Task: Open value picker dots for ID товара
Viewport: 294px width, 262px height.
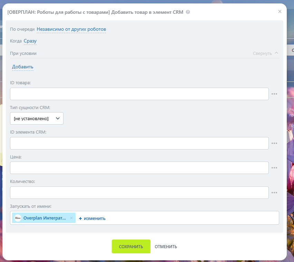Action: click(x=274, y=94)
